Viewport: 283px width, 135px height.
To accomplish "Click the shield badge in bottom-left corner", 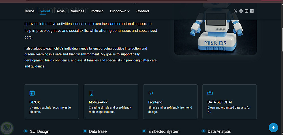I will click(7, 128).
